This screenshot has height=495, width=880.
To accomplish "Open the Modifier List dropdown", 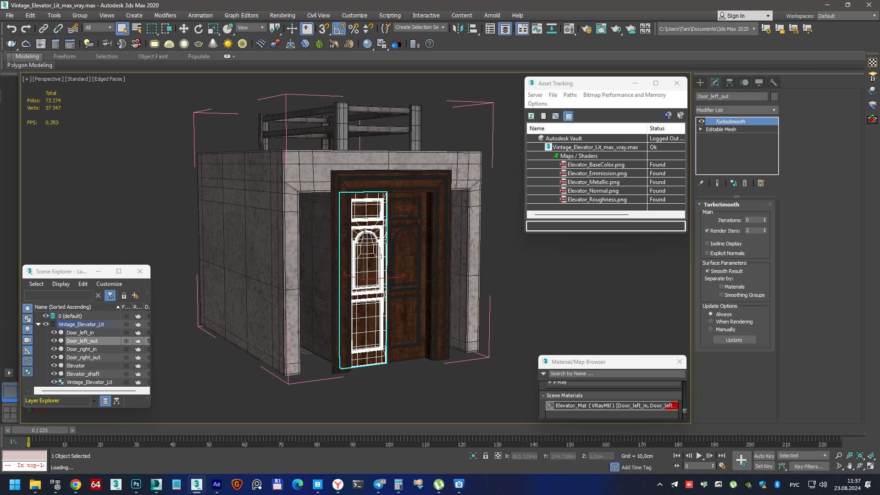I will (x=736, y=110).
